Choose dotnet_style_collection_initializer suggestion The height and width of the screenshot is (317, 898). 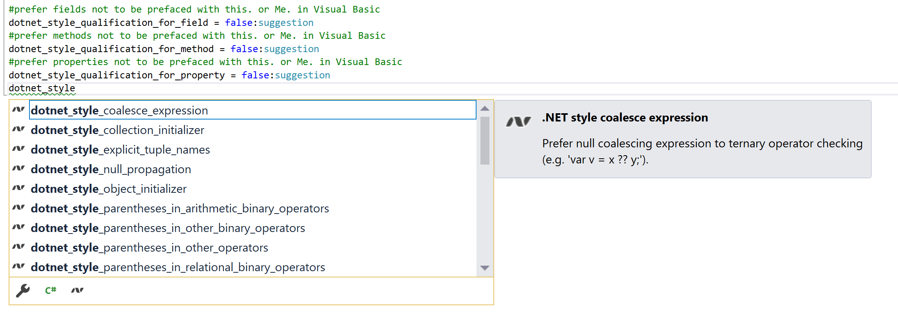coord(253,130)
